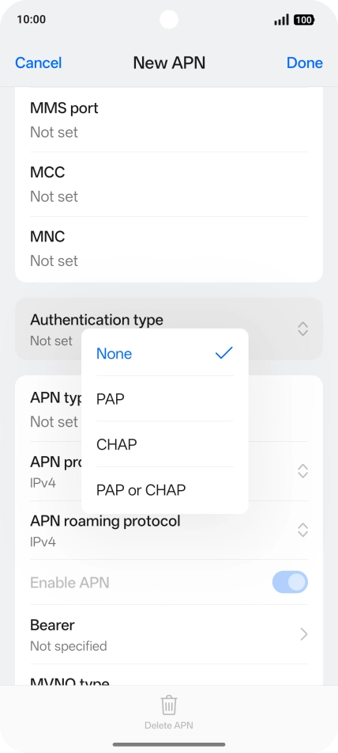Select None authentication option

pyautogui.click(x=165, y=353)
